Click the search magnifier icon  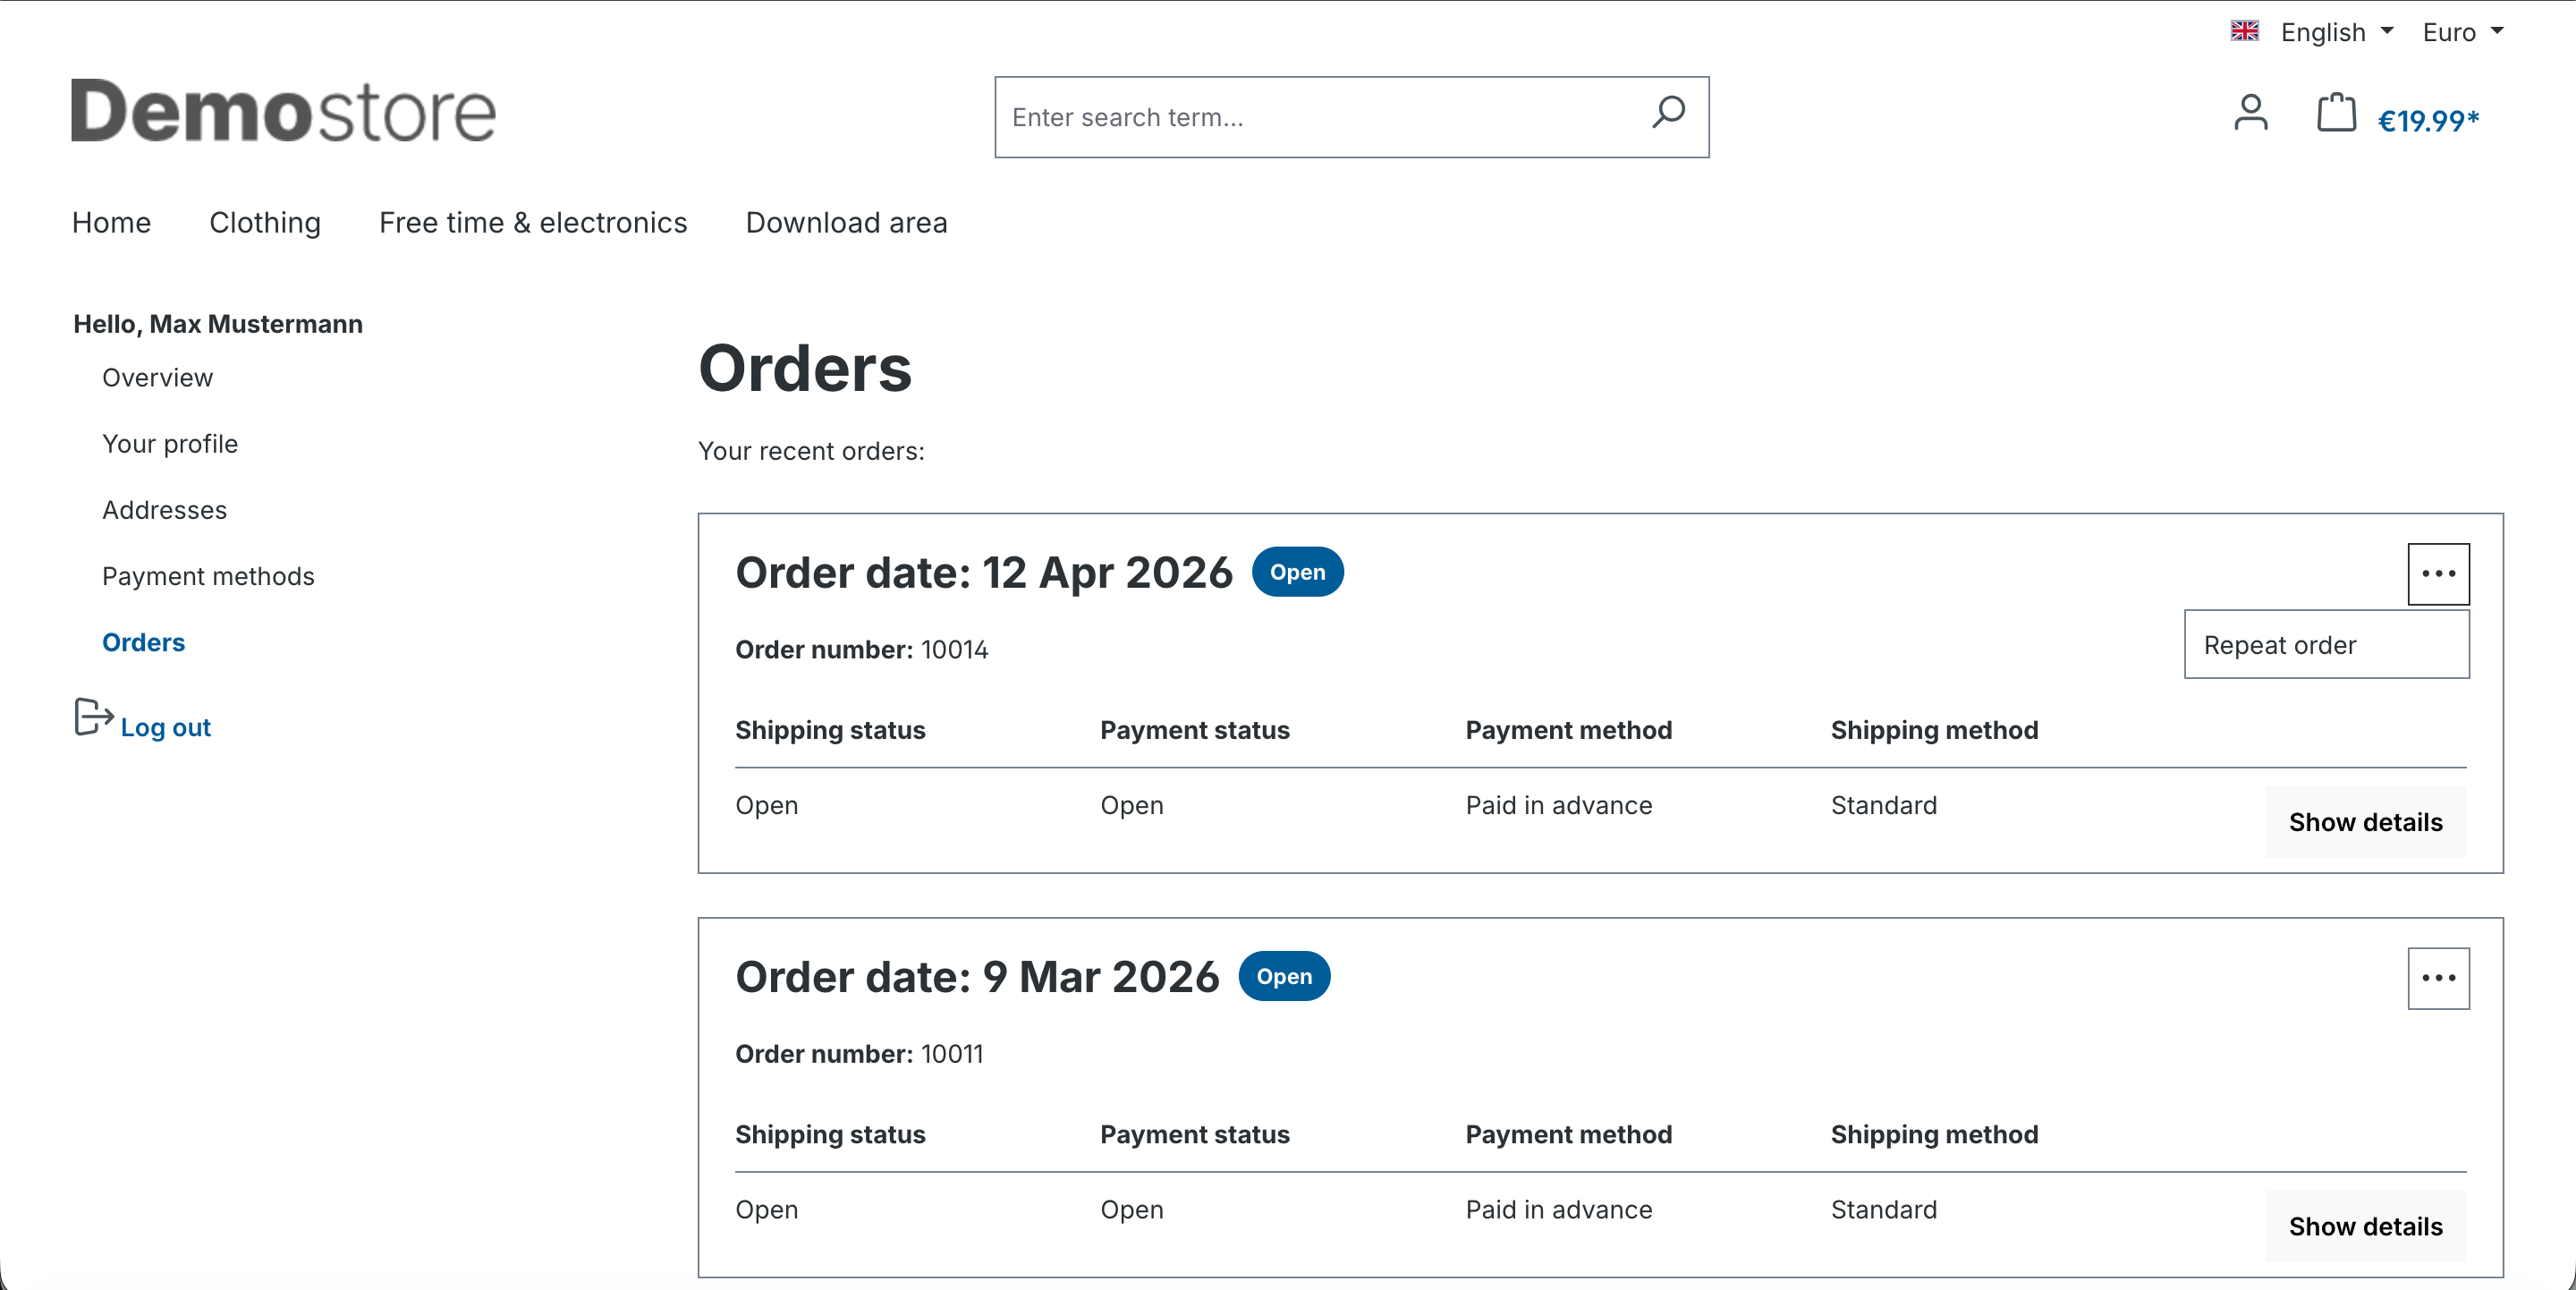click(x=1668, y=113)
